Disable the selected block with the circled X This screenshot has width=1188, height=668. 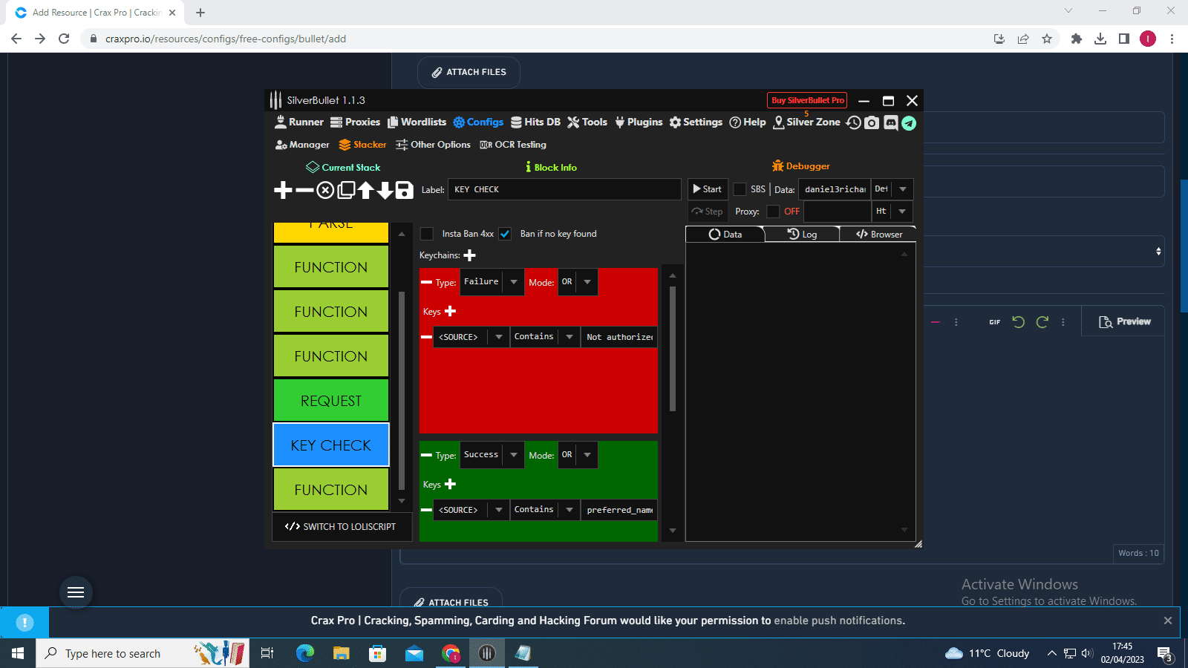click(325, 190)
